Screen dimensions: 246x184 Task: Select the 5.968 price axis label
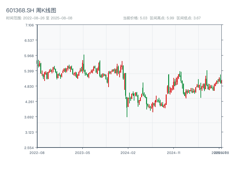click(29, 56)
